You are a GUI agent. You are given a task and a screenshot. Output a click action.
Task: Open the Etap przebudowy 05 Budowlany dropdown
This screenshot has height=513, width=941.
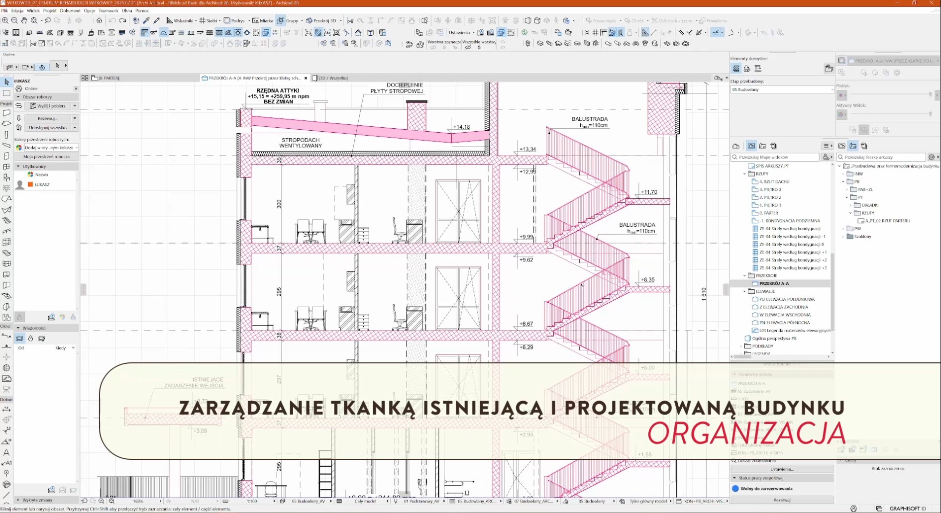click(782, 89)
